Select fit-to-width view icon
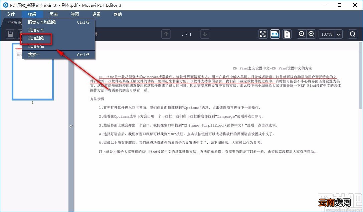The image size is (363, 212). [275, 34]
